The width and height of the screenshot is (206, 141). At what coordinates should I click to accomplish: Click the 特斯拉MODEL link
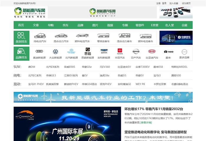pyautogui.click(x=179, y=67)
